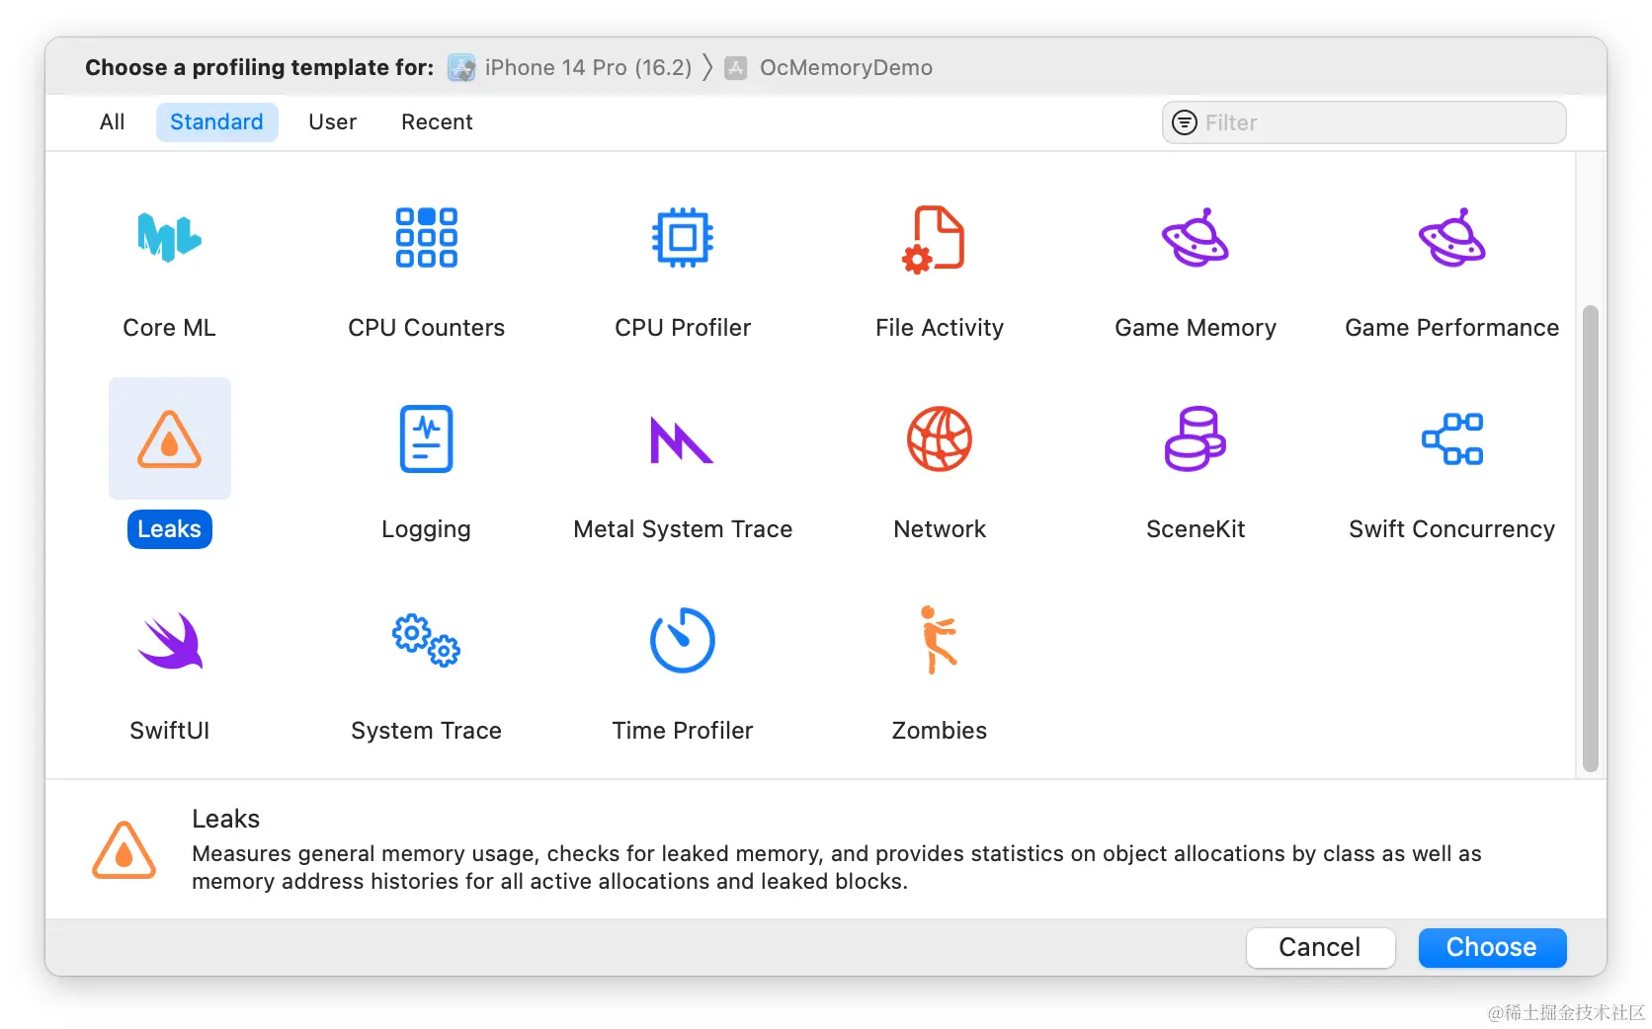Image resolution: width=1652 pixels, height=1029 pixels.
Task: Click the filter icon in search field
Action: point(1184,122)
